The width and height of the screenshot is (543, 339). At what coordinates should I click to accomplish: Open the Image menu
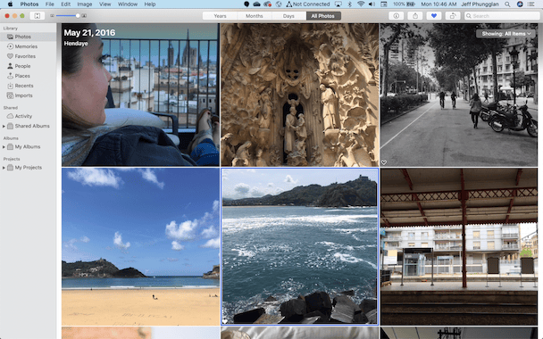pos(85,4)
